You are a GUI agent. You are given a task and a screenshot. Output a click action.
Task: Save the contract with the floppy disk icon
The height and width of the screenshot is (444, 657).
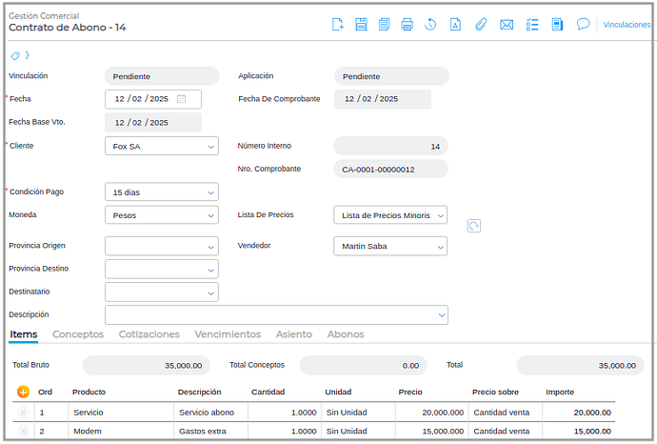click(362, 25)
